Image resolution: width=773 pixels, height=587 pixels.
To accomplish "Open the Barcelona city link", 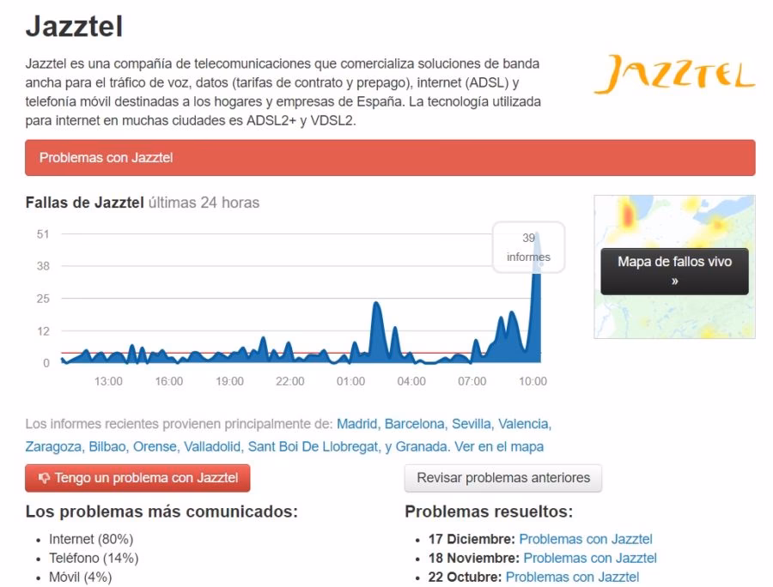I will [414, 424].
